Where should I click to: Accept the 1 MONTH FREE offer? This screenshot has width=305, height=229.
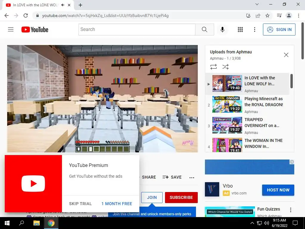[x=117, y=204]
